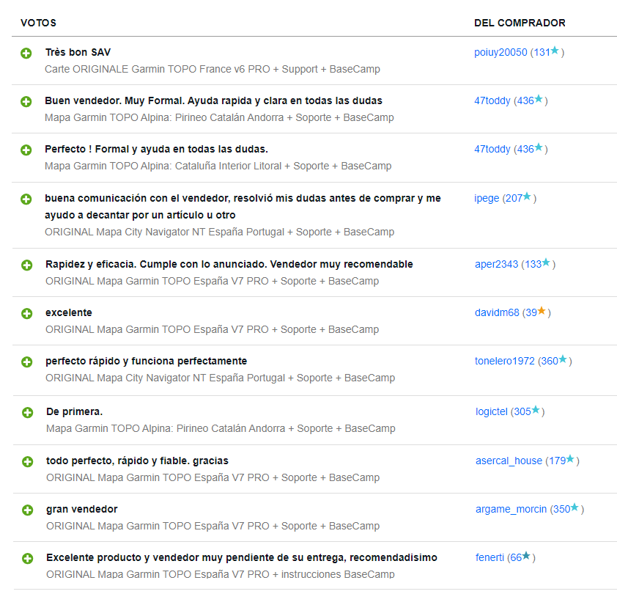This screenshot has width=617, height=594.
Task: Click the logictel buyer link
Action: 492,411
